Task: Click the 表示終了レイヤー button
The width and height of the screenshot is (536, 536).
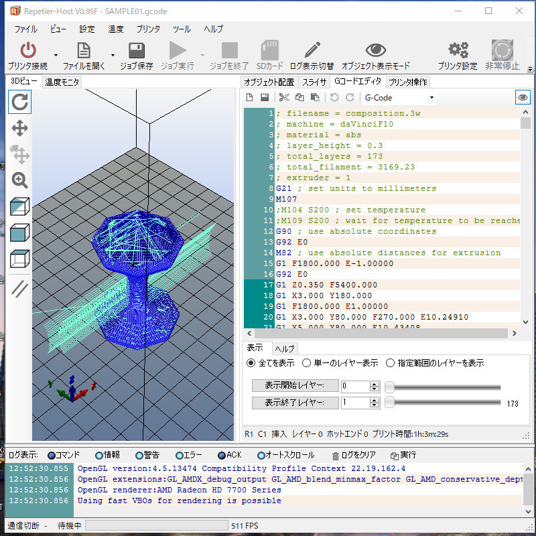Action: coord(295,403)
